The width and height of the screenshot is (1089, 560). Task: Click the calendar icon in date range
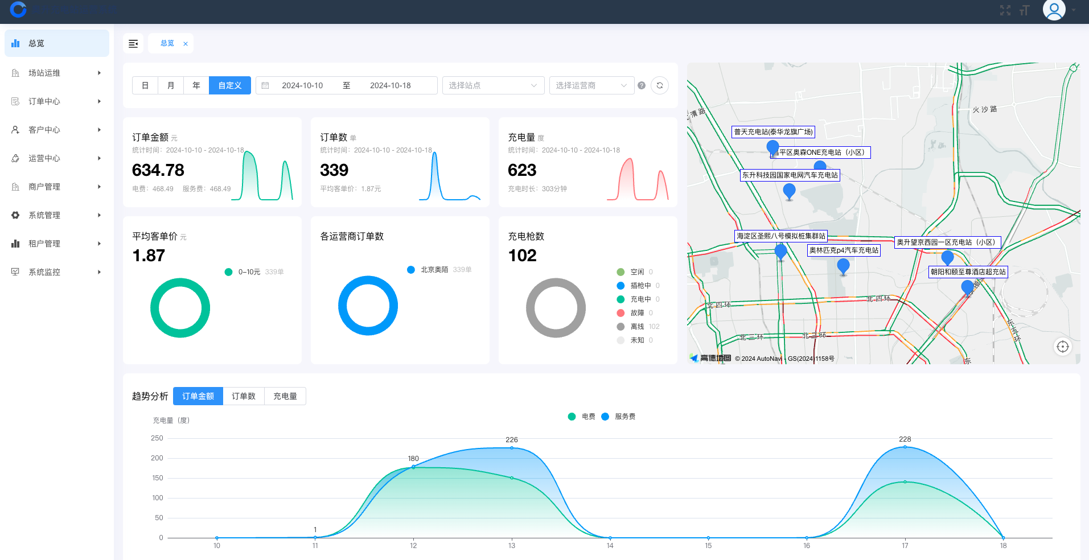click(265, 85)
